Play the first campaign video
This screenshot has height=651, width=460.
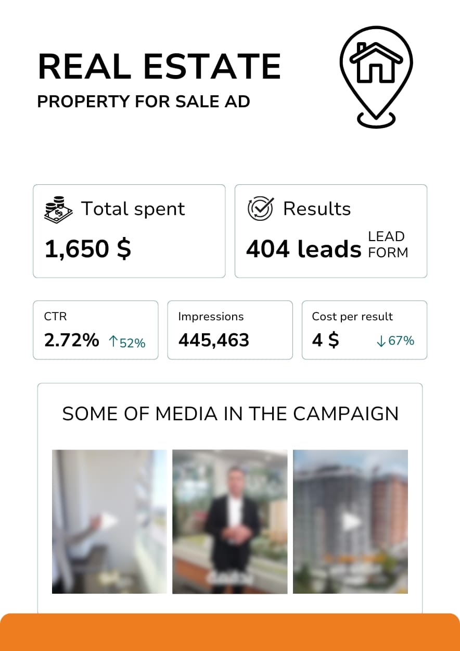tap(109, 521)
